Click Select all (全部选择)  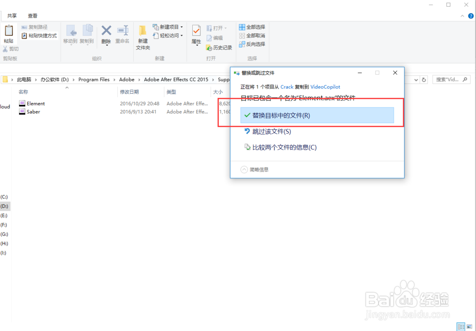click(x=252, y=27)
